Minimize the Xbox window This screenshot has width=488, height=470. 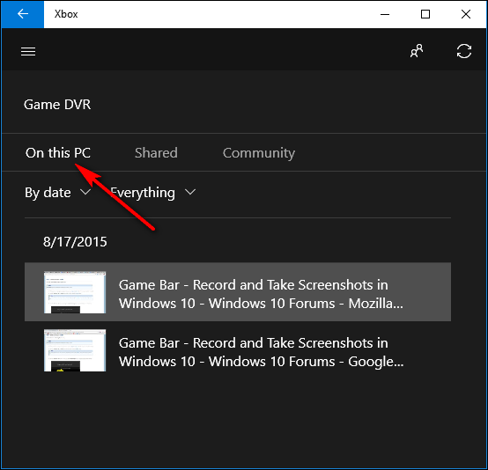tap(385, 14)
